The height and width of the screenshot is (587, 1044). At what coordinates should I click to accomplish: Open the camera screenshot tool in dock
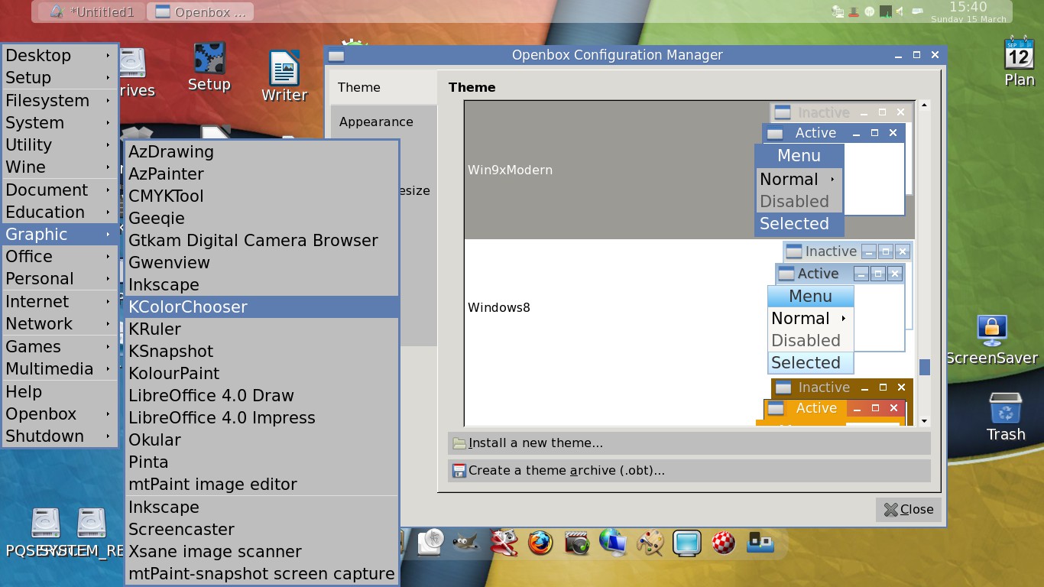[x=504, y=543]
